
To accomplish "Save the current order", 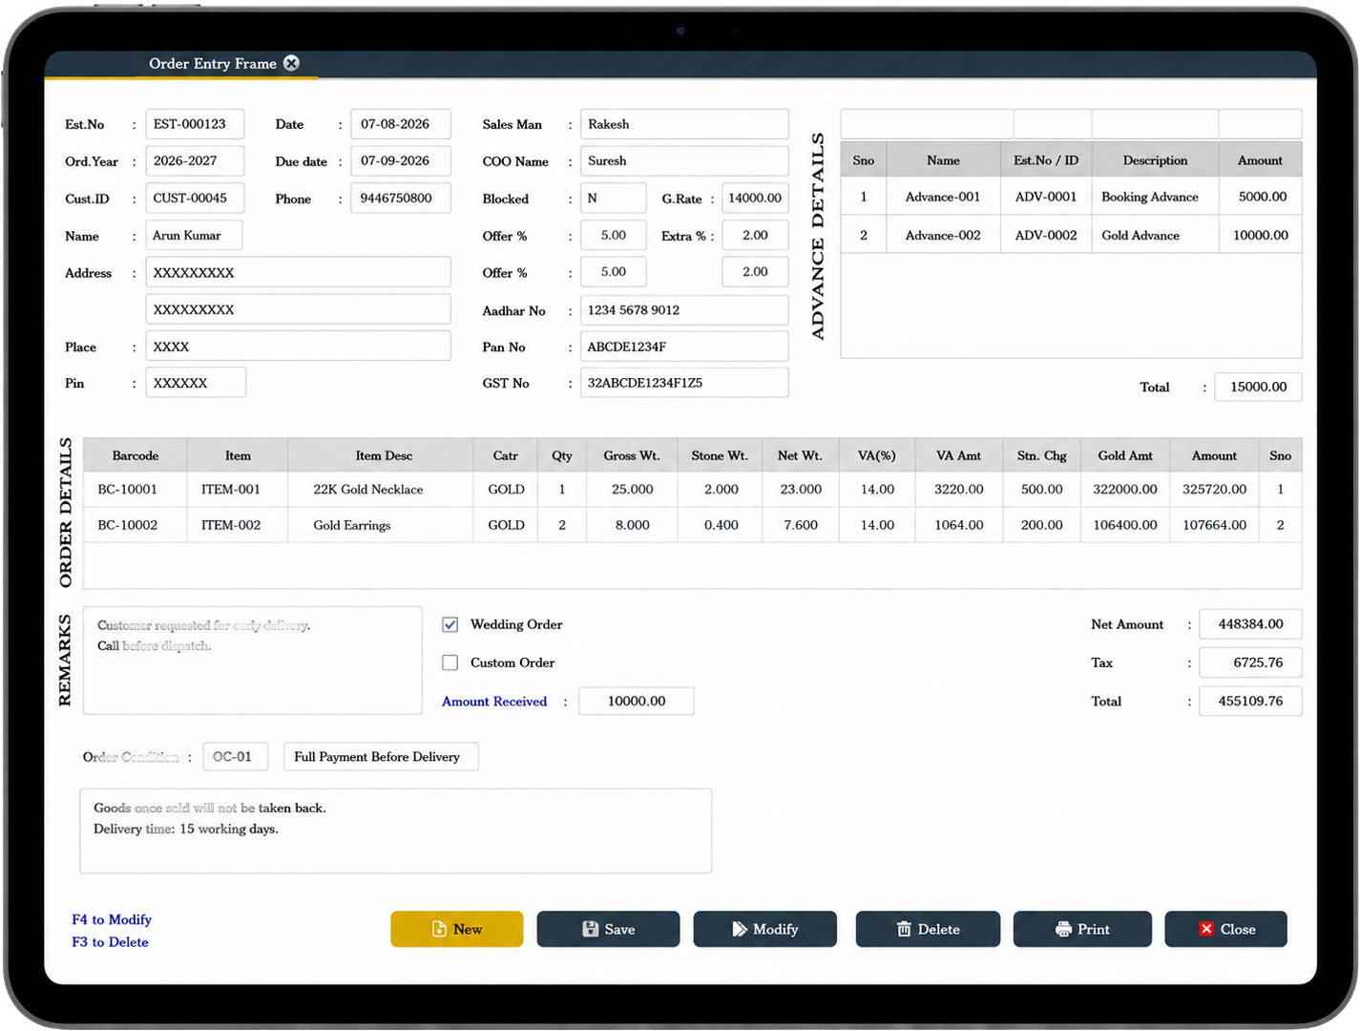I will click(x=608, y=929).
